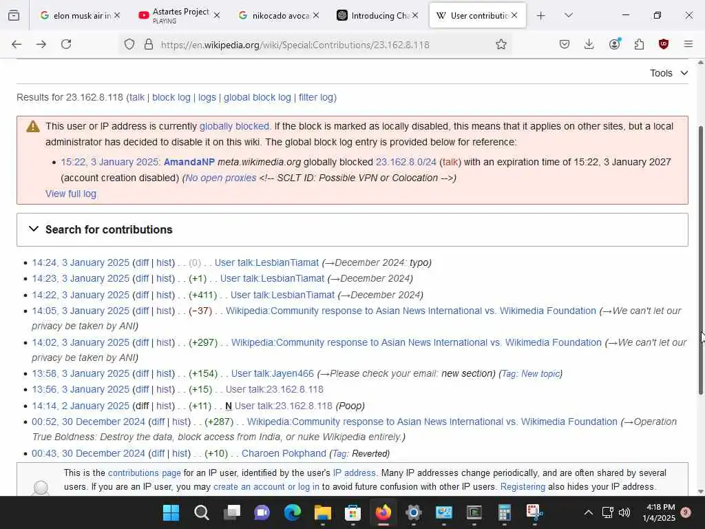
Task: Open Microsoft Store from the taskbar
Action: [353, 512]
